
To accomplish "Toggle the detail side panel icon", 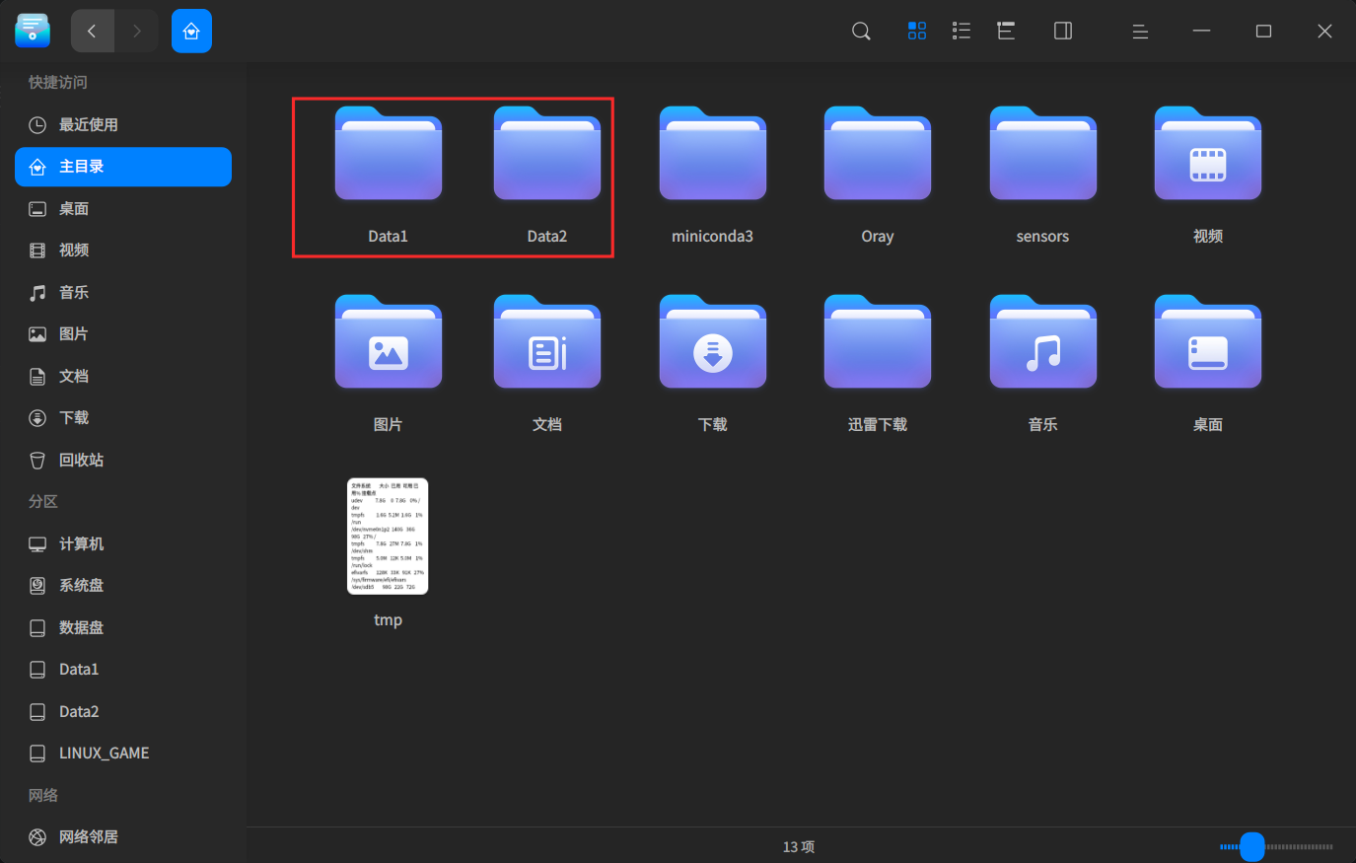I will [x=1063, y=32].
